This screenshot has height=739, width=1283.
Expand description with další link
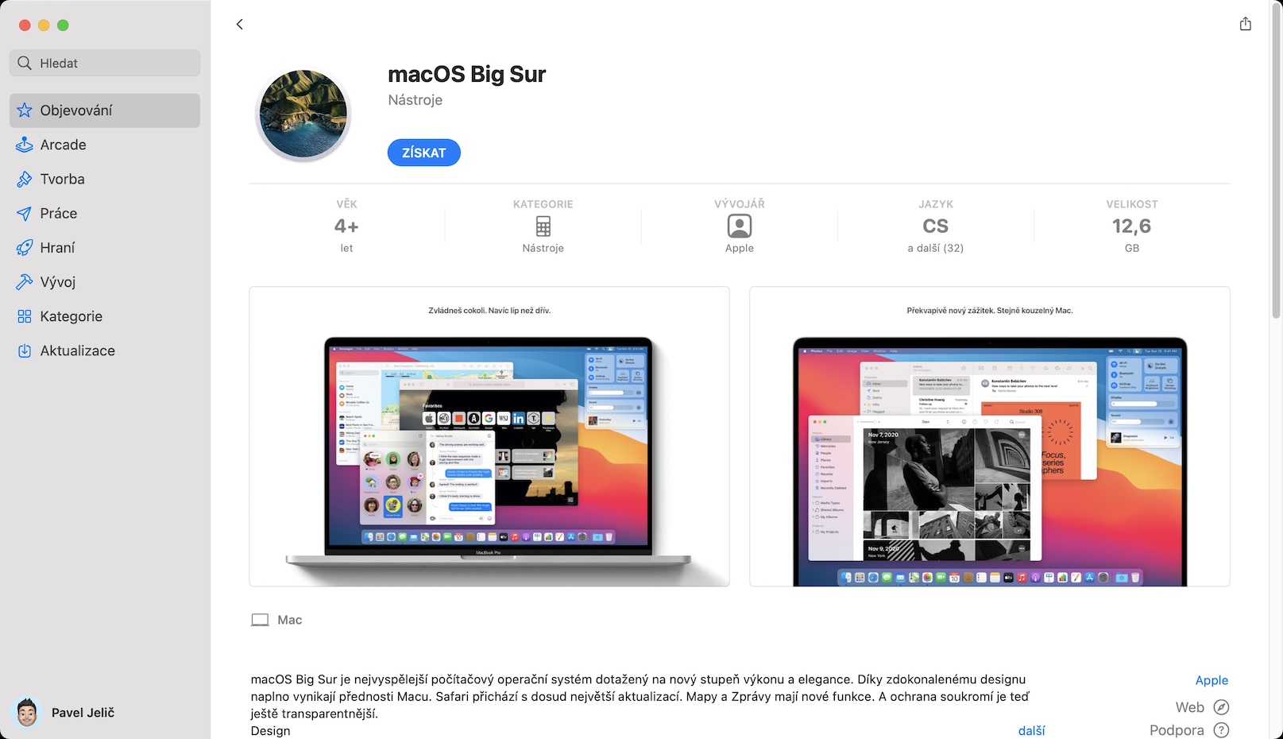pos(1031,730)
